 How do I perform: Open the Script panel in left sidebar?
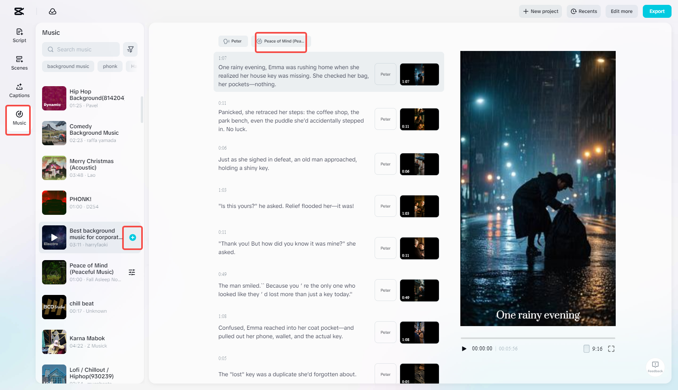19,35
